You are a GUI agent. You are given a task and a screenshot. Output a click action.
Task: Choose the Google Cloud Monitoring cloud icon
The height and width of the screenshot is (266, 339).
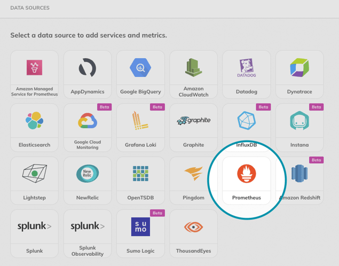click(x=88, y=121)
